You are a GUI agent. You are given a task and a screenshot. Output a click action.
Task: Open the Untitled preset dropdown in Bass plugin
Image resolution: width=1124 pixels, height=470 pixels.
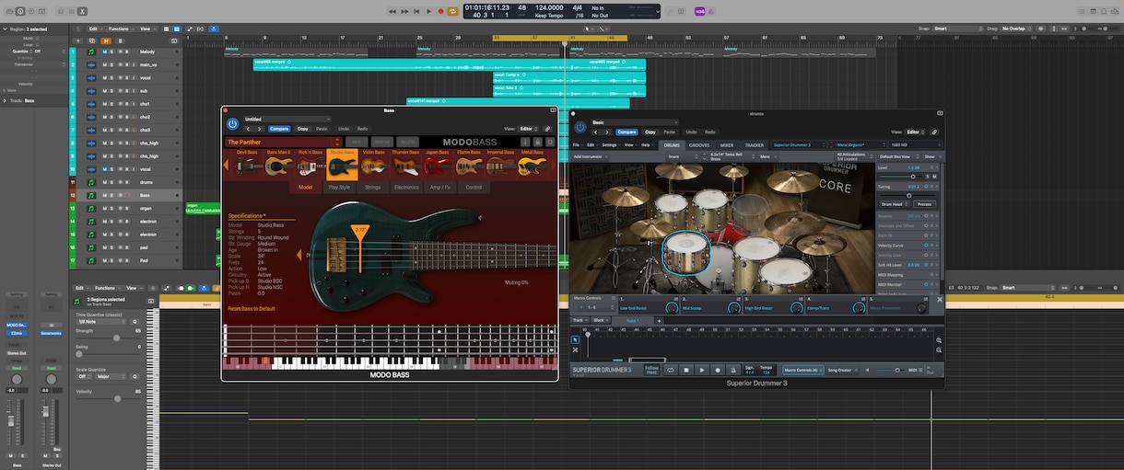coord(286,119)
